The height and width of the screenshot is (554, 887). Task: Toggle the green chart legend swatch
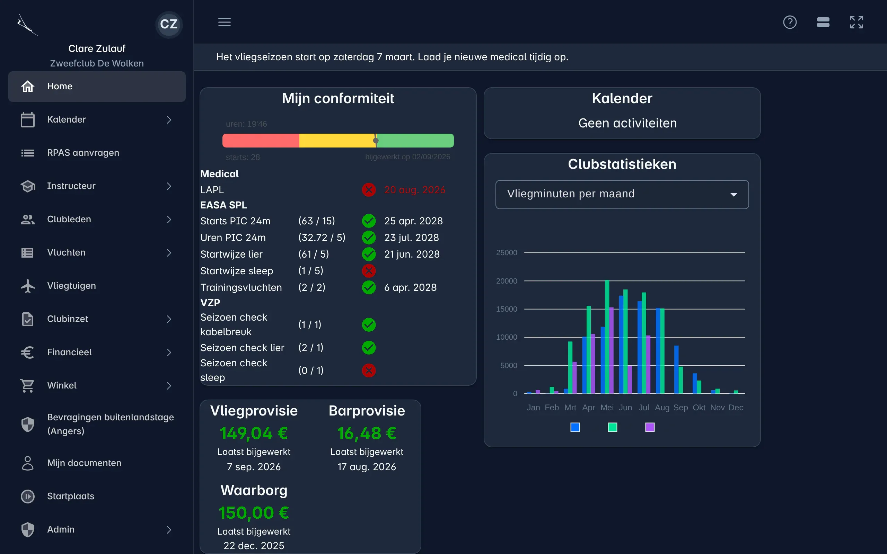tap(613, 427)
